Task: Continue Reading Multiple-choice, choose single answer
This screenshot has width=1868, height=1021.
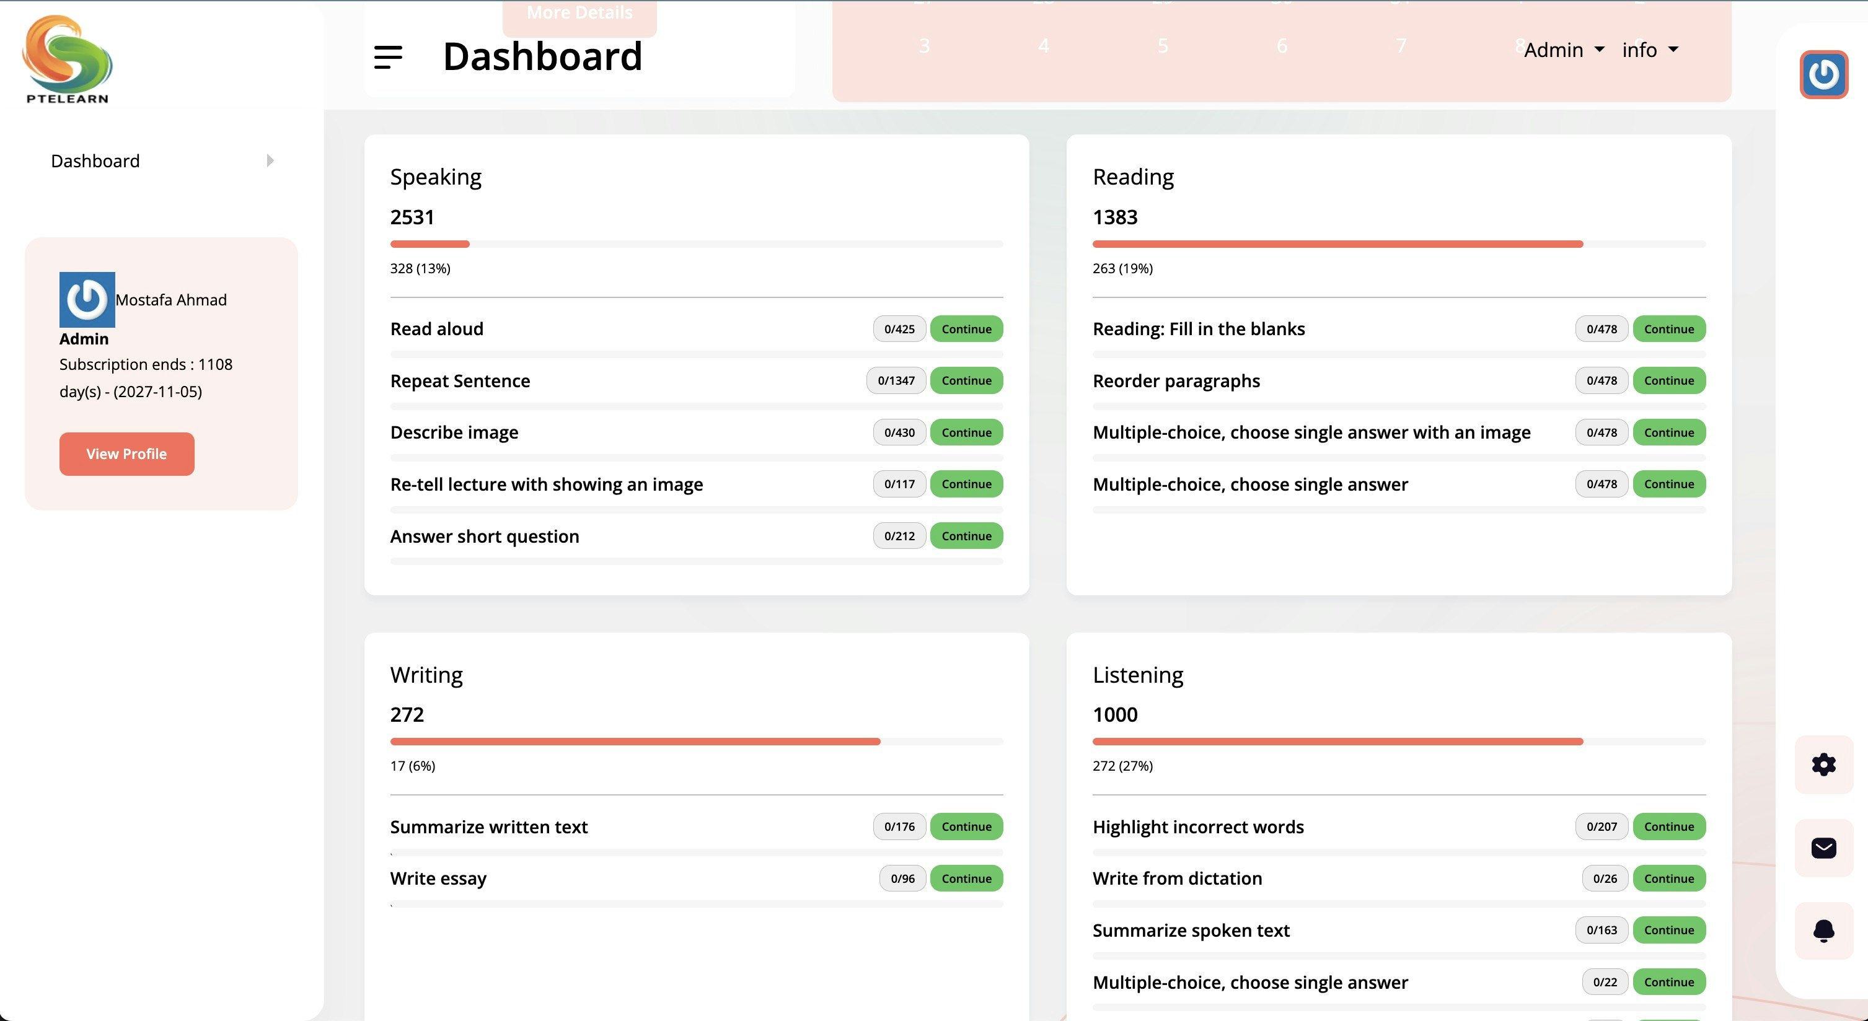Action: coord(1668,484)
